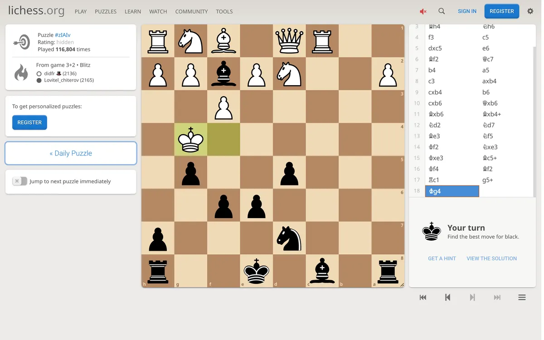Click SIGN IN link

[x=467, y=11]
